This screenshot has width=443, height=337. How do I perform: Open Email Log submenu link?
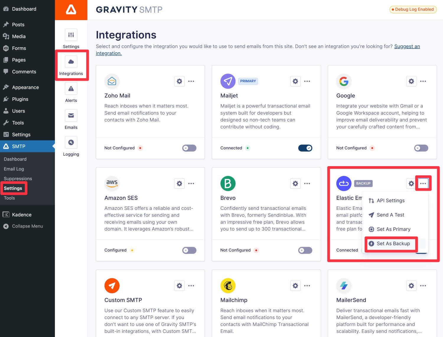(14, 169)
